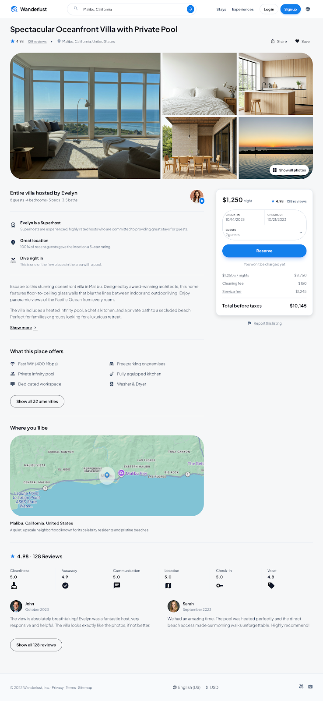Image resolution: width=323 pixels, height=701 pixels.
Task: Expand the listing description with Show more
Action: click(x=21, y=328)
